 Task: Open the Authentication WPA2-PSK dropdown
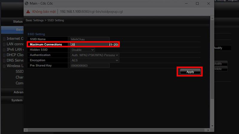pyautogui.click(x=95, y=55)
